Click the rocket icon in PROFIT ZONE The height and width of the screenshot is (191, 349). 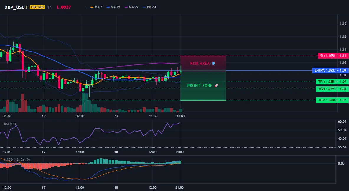216,86
